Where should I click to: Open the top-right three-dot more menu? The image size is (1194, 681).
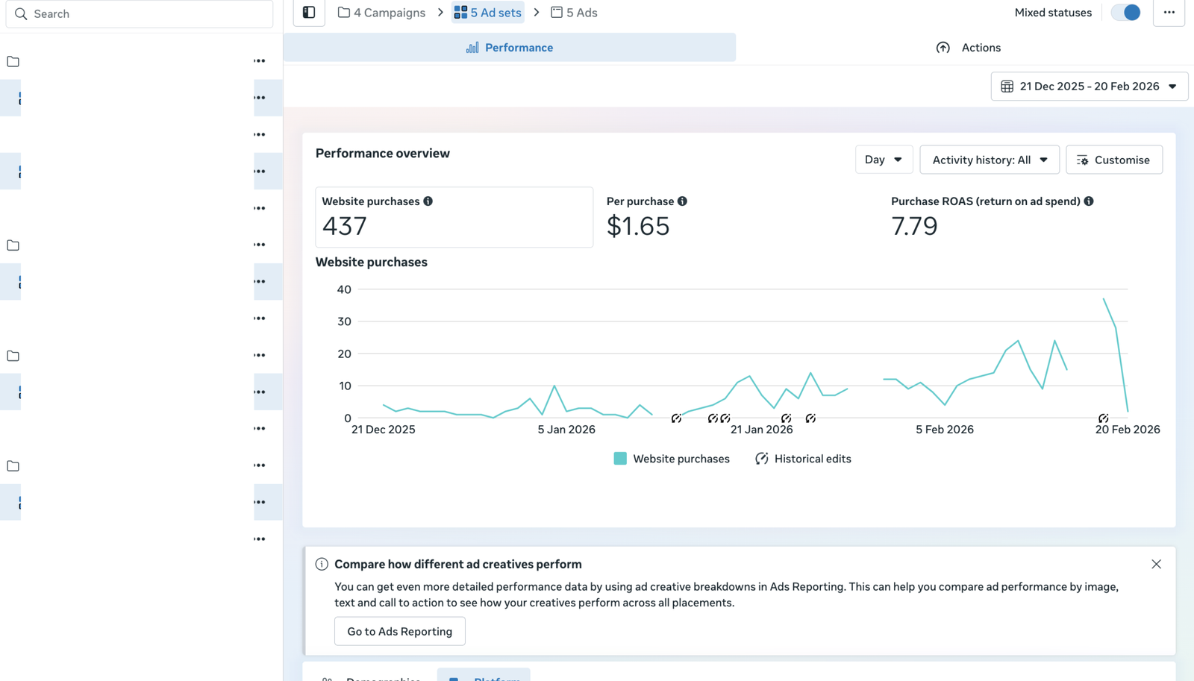[1169, 13]
